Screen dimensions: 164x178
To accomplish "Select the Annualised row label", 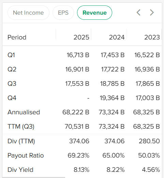I will tap(24, 112).
